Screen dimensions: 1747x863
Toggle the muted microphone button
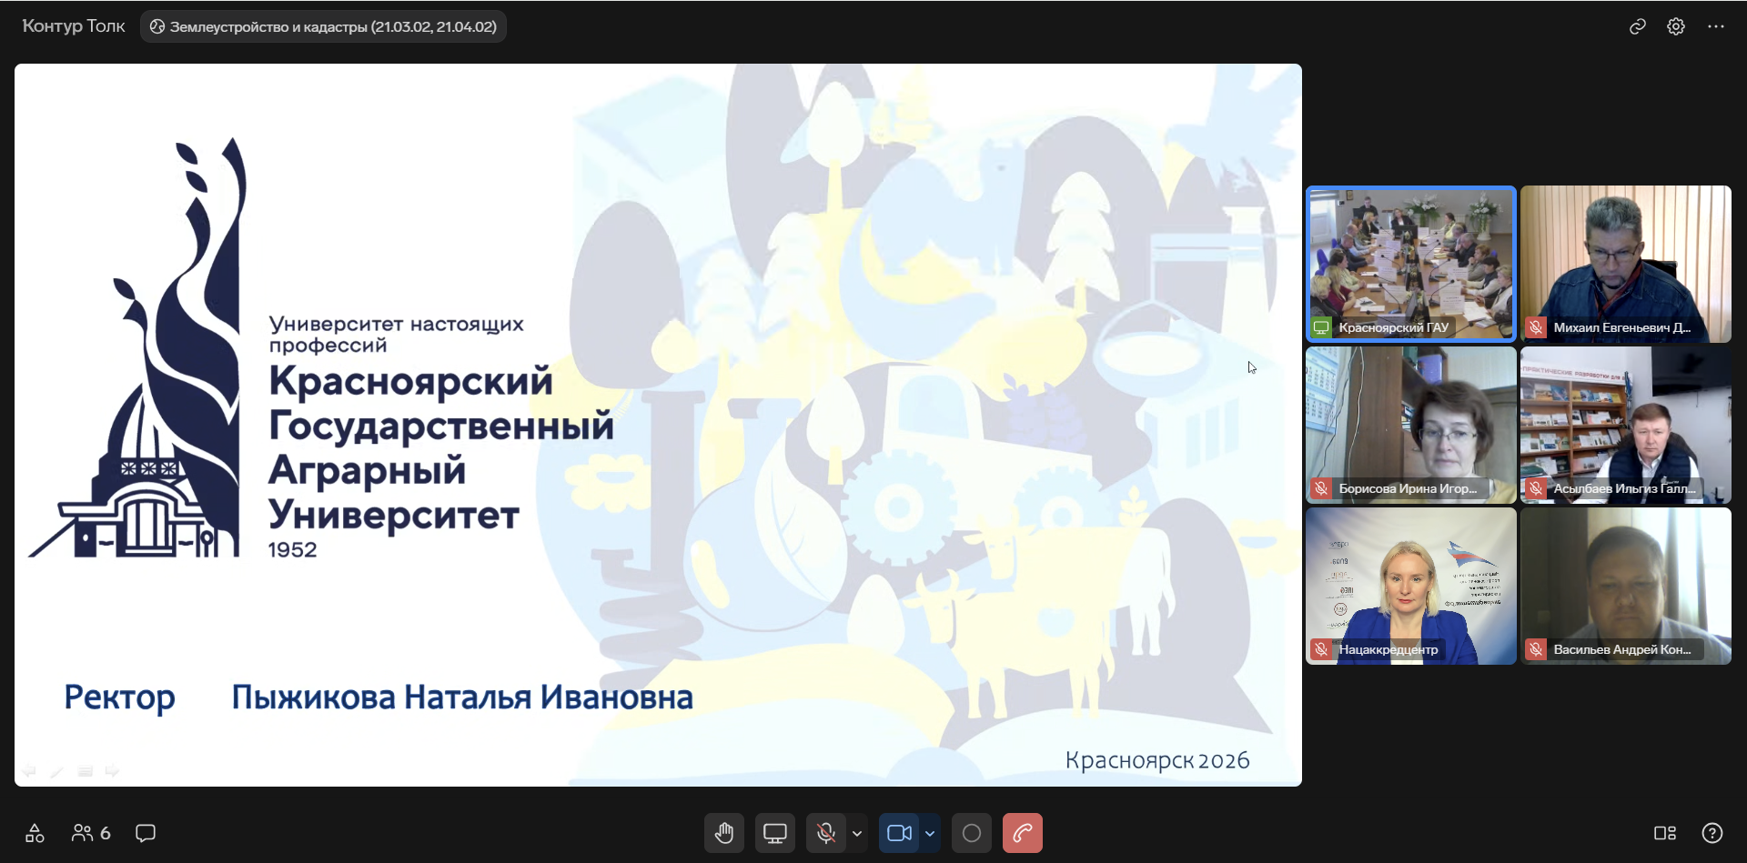pyautogui.click(x=826, y=833)
